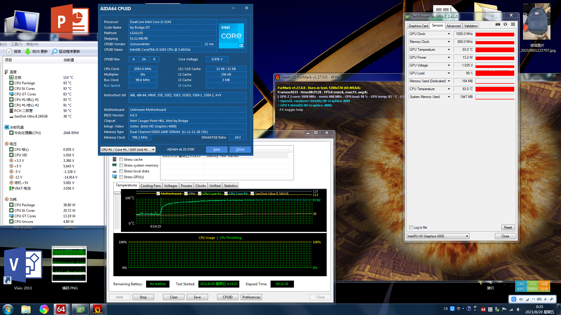Open the GPU-Z hamburger menu icon

point(513,24)
